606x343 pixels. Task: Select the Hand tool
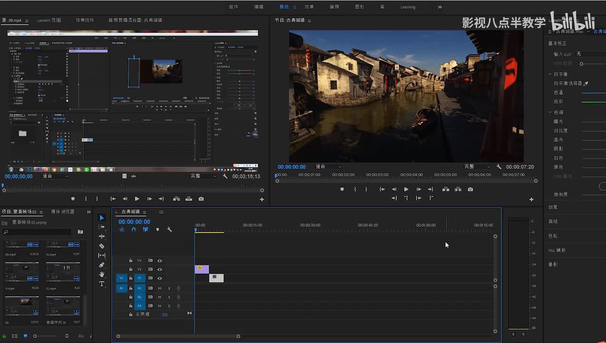[102, 274]
